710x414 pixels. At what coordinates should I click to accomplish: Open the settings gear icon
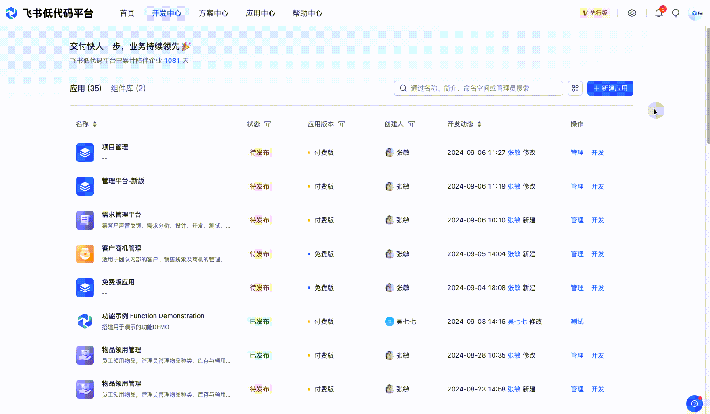pos(632,13)
